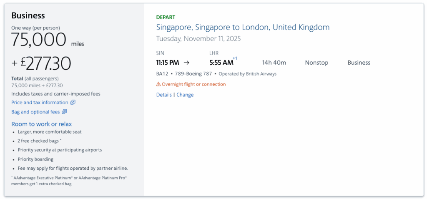Click the 75,000 miles price
427x199 pixels.
(x=39, y=40)
